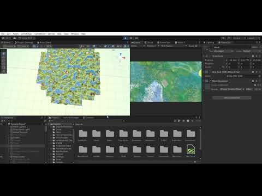The image size is (262, 196).
Task: Select SampleScene in Hierarchy
Action: (x=19, y=124)
